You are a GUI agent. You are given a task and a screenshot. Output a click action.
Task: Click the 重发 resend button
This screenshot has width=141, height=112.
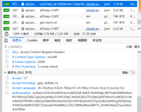[x=137, y=47]
